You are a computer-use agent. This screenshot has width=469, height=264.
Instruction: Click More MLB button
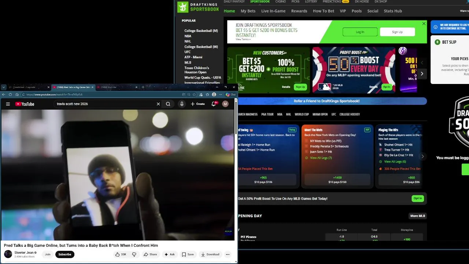pos(417,216)
